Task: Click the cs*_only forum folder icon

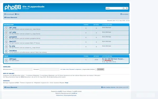Action: pos(6,33)
